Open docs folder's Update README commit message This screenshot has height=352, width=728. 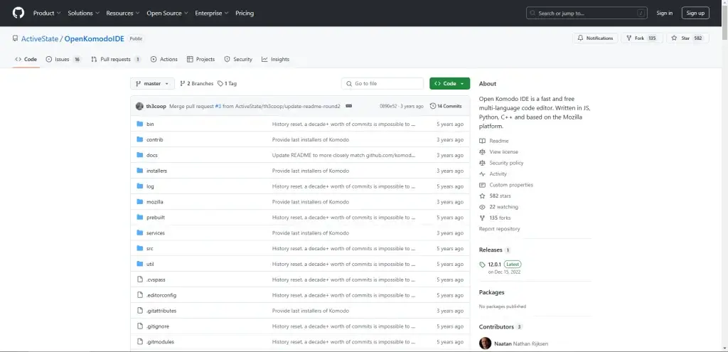(x=343, y=155)
